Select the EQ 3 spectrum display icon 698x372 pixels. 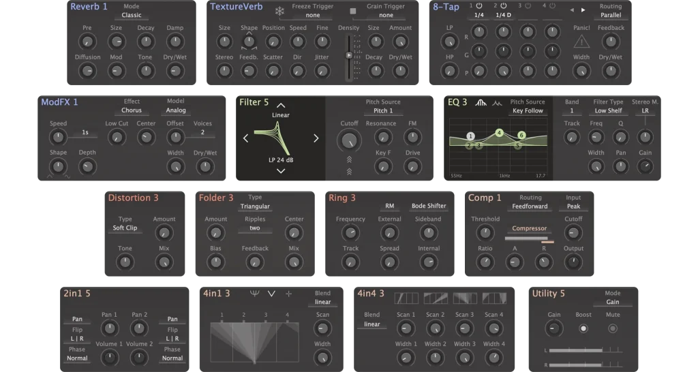[481, 103]
